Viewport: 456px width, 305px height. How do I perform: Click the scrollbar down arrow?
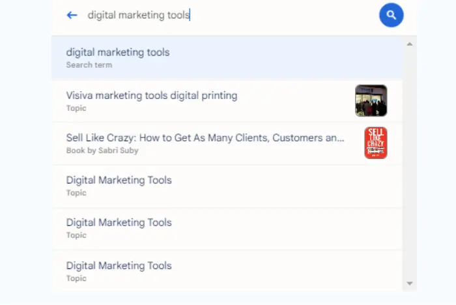point(409,283)
